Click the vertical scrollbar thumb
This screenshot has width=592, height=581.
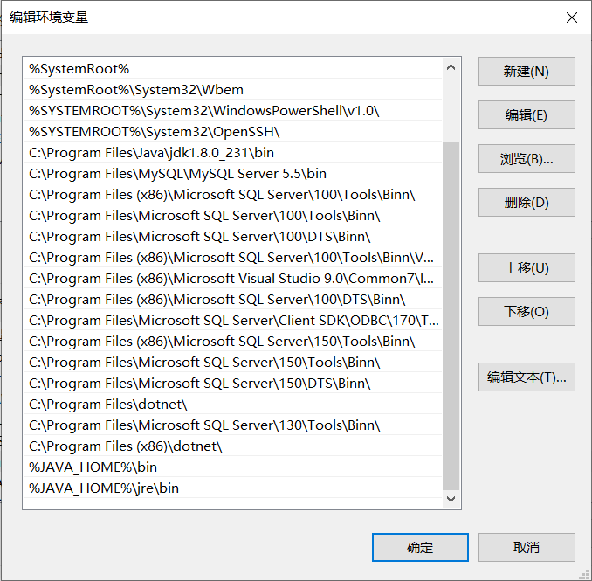(451, 315)
